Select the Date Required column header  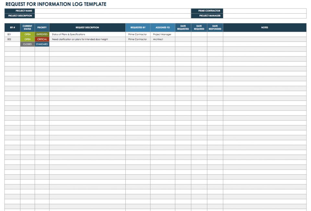(x=199, y=28)
